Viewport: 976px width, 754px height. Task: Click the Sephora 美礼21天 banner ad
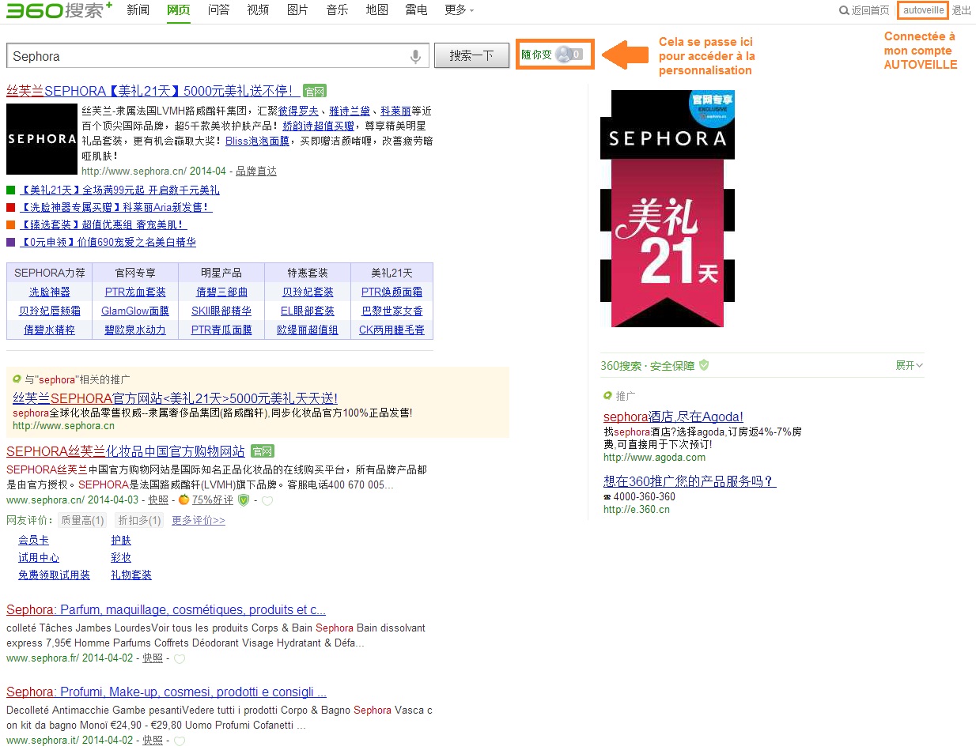coord(668,209)
